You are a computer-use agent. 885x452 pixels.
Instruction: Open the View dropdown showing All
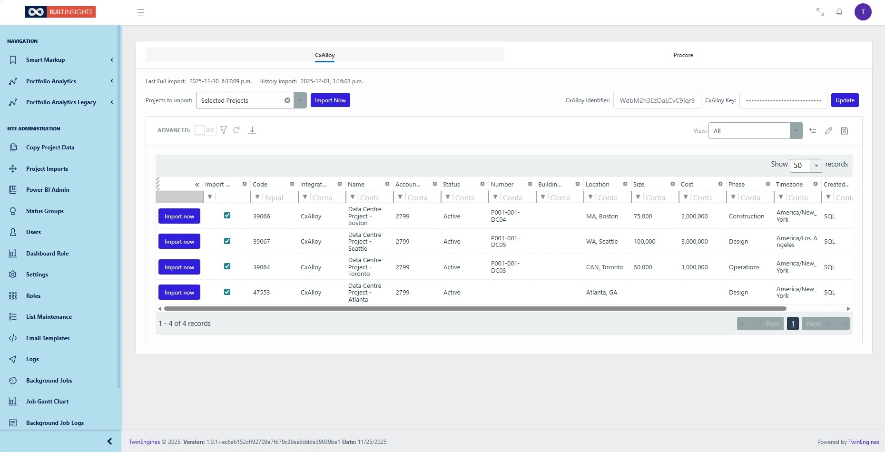796,131
